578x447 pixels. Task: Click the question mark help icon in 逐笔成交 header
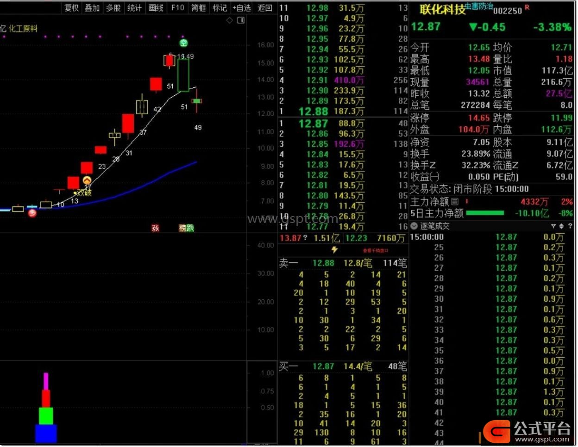[x=570, y=226]
